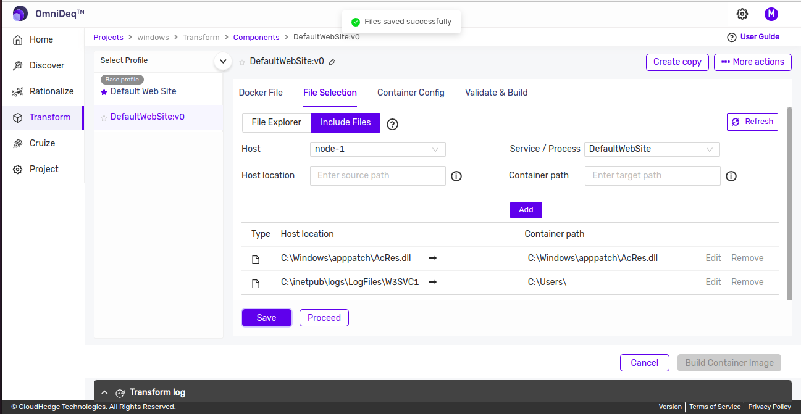This screenshot has height=414, width=801.
Task: Click info icon beside Container path field
Action: pos(731,176)
